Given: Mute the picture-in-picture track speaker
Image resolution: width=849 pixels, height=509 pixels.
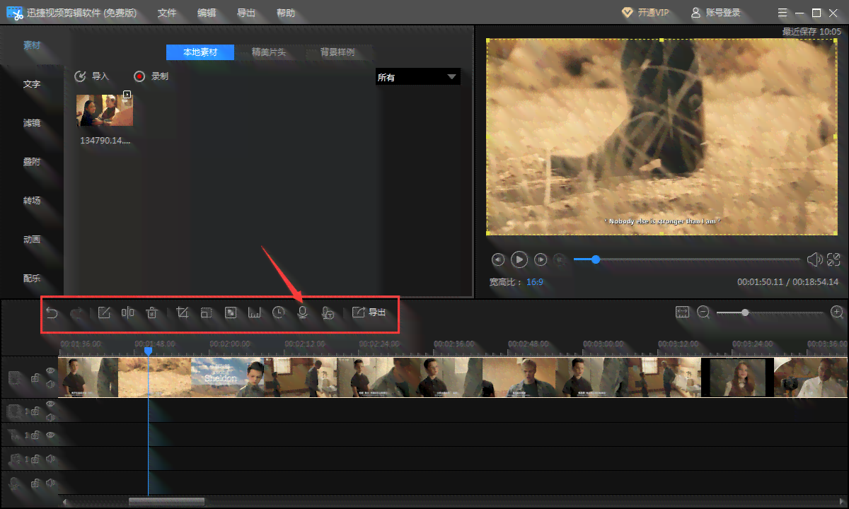Looking at the screenshot, I should tap(50, 416).
